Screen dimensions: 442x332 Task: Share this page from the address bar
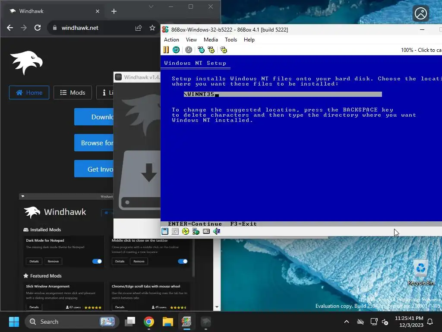click(139, 28)
